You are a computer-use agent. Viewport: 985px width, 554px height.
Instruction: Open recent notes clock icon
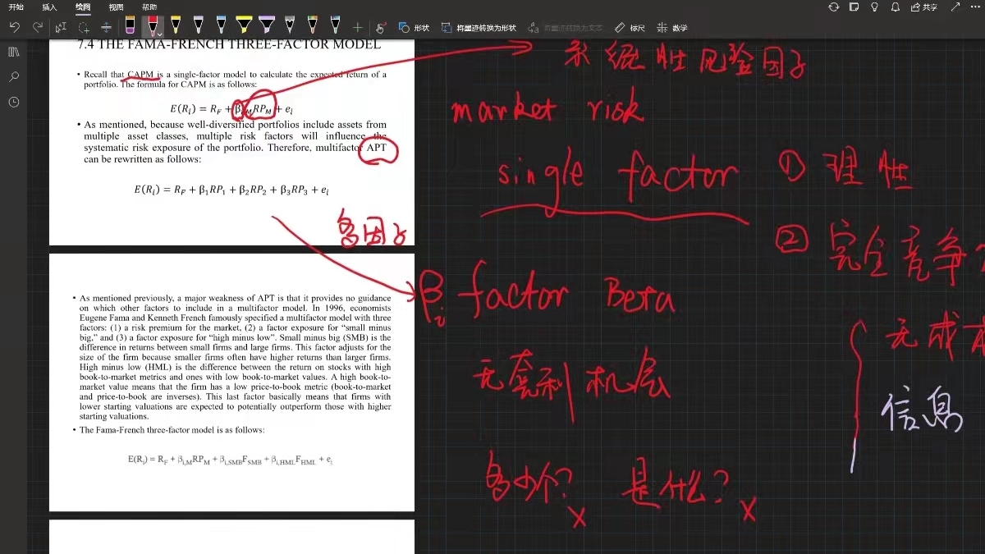(14, 103)
